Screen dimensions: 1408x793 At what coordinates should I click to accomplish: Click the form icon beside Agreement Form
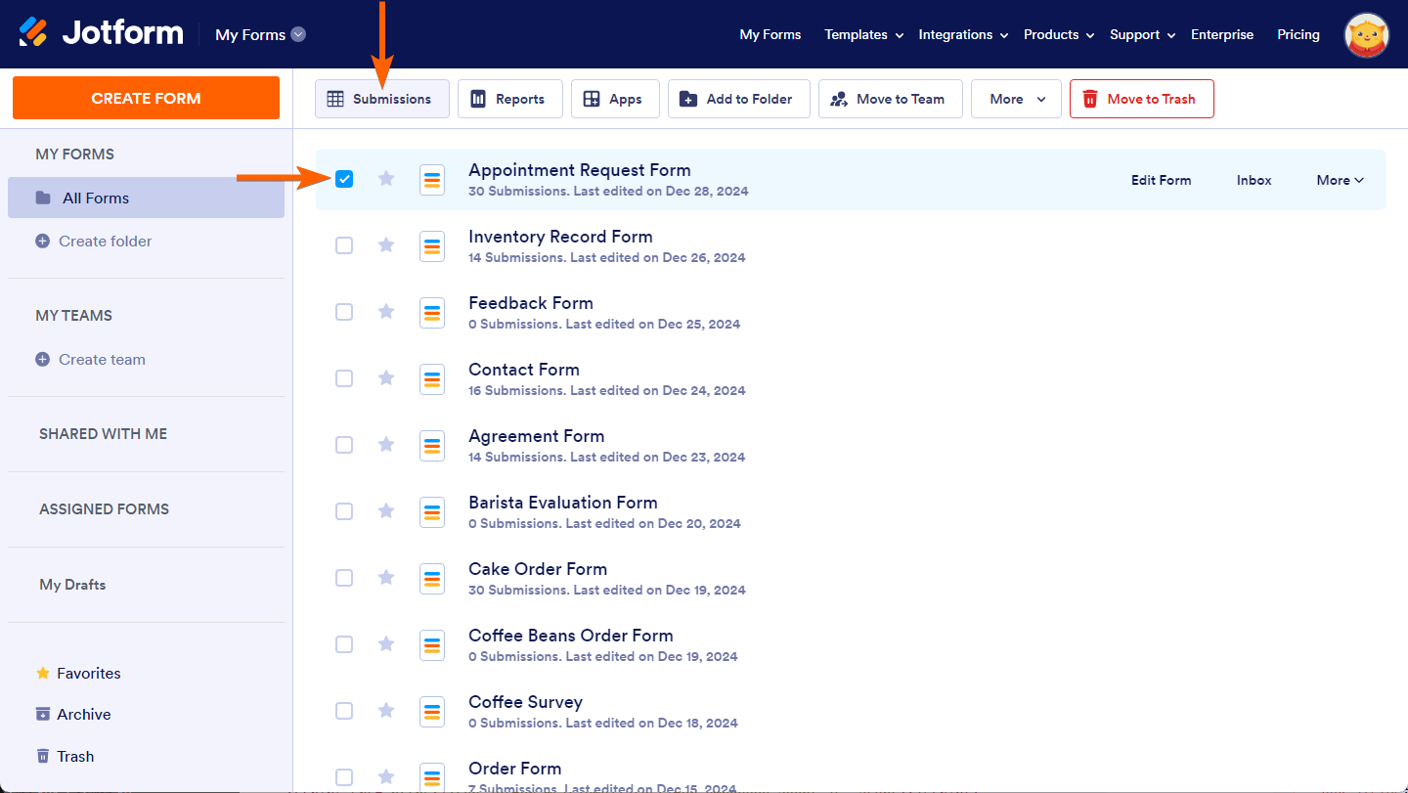(432, 446)
